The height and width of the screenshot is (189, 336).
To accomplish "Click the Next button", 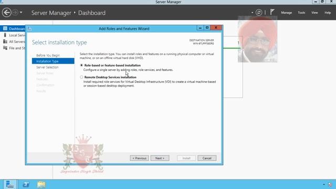I will coord(160,158).
